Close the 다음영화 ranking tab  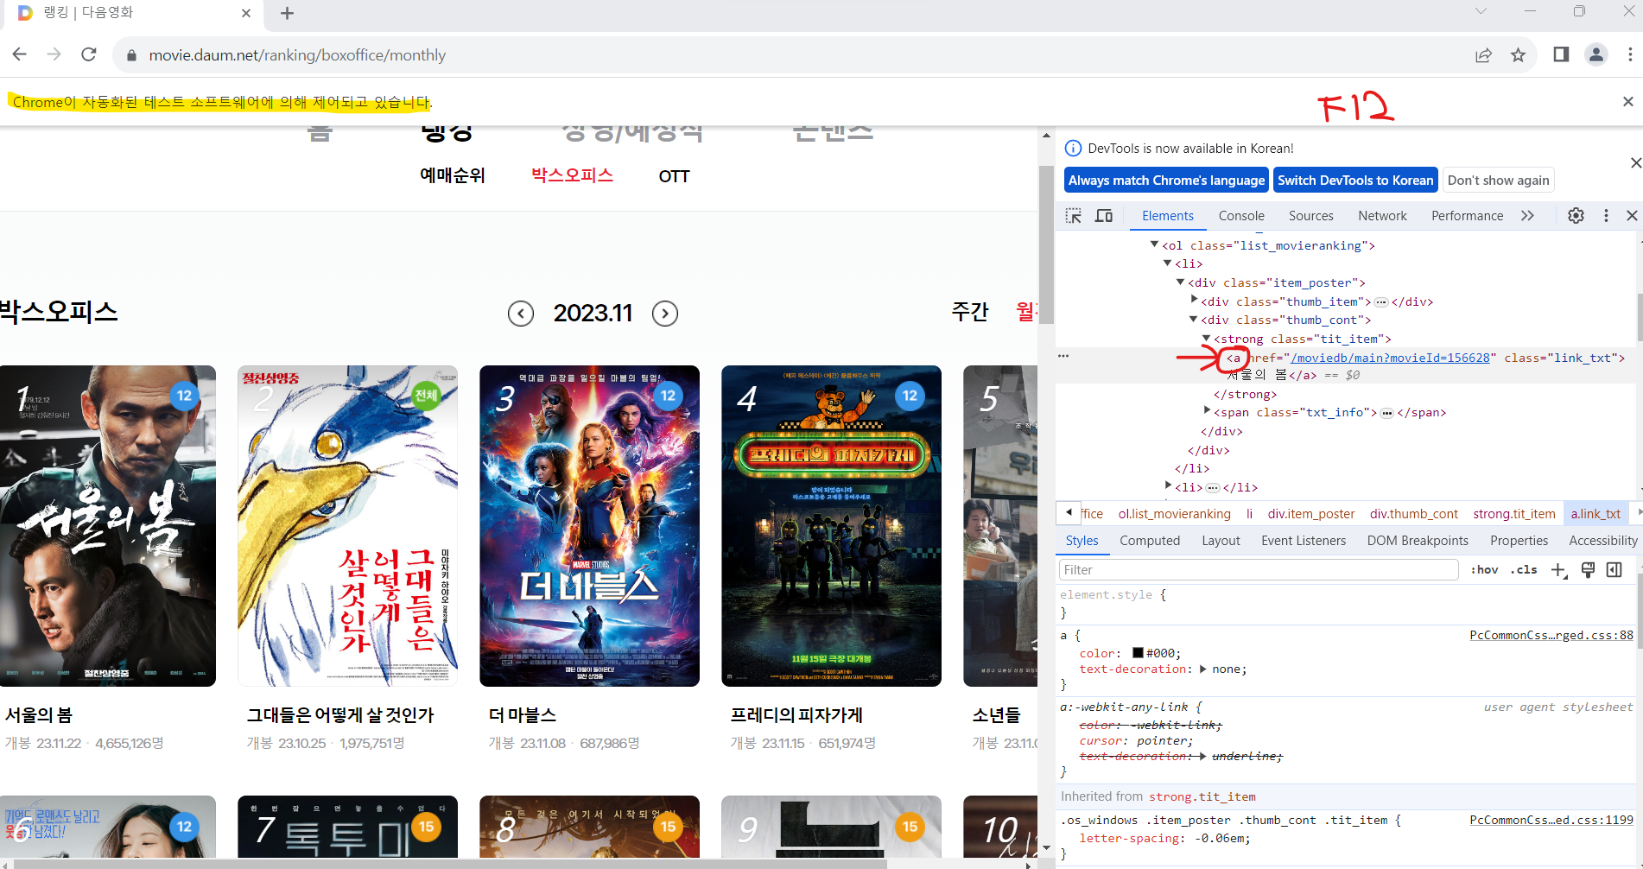tap(246, 13)
